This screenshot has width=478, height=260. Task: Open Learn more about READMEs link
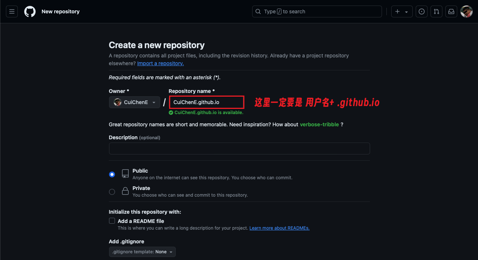280,228
